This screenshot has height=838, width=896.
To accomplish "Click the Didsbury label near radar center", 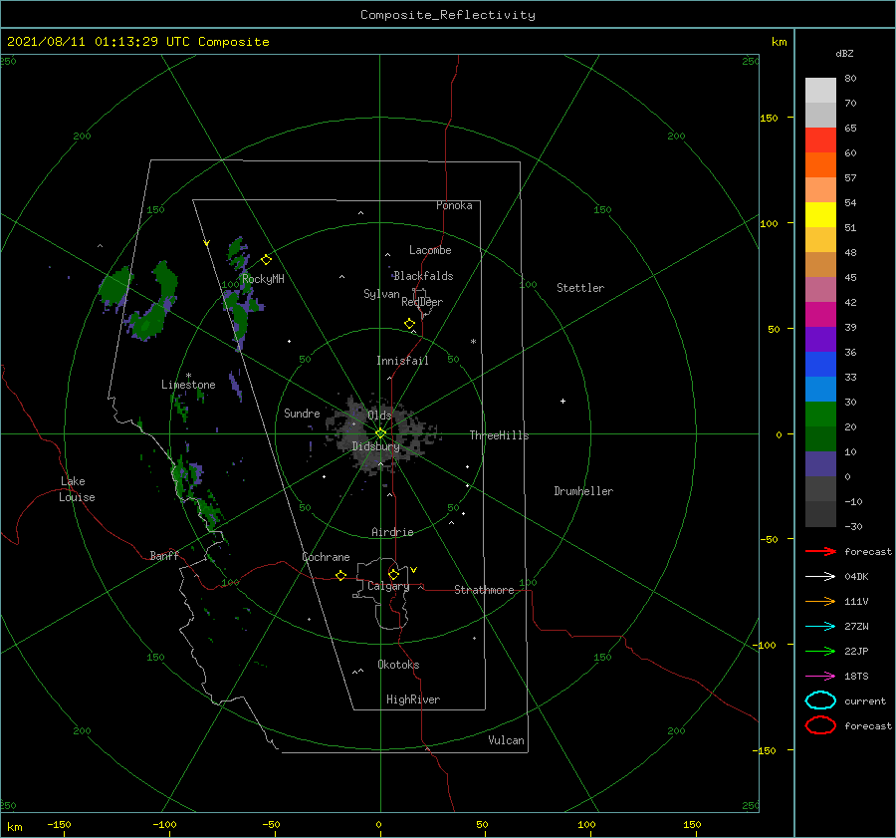I will click(375, 446).
